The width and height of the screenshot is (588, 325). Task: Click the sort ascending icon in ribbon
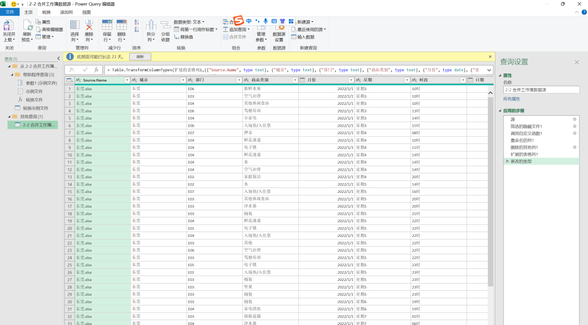(x=136, y=22)
